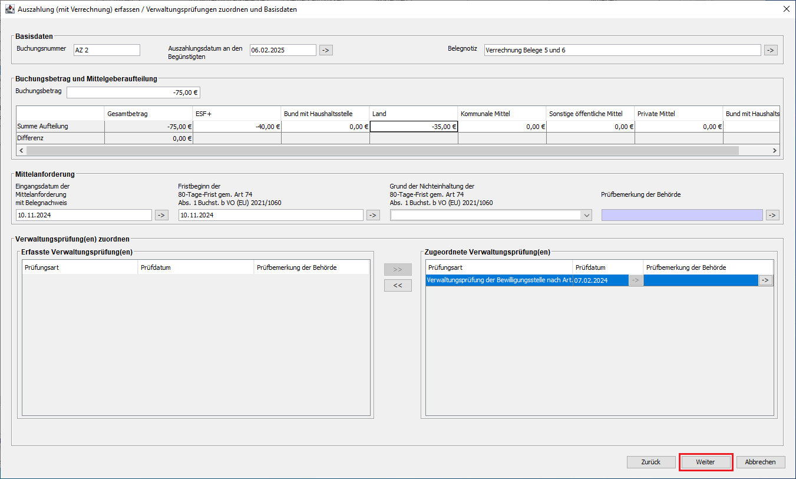796x479 pixels.
Task: Select the assigned Verwaltungsprüfung row
Action: pyautogui.click(x=498, y=280)
